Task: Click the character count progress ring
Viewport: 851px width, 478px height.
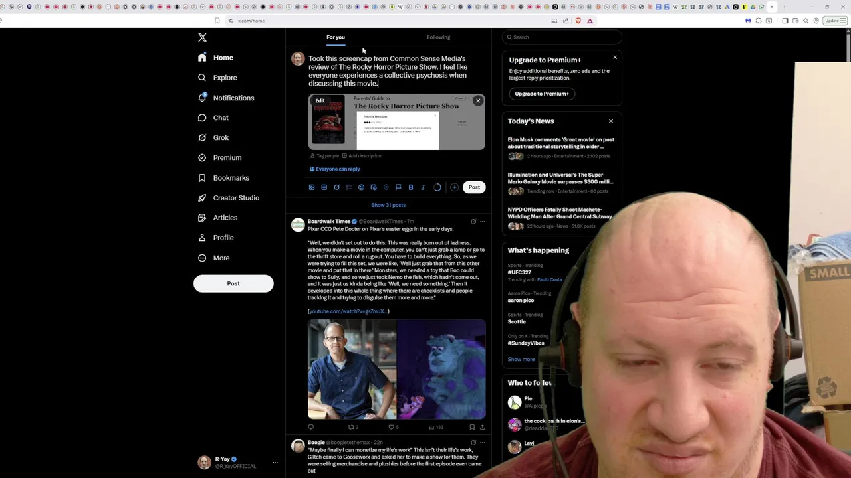Action: click(x=437, y=187)
